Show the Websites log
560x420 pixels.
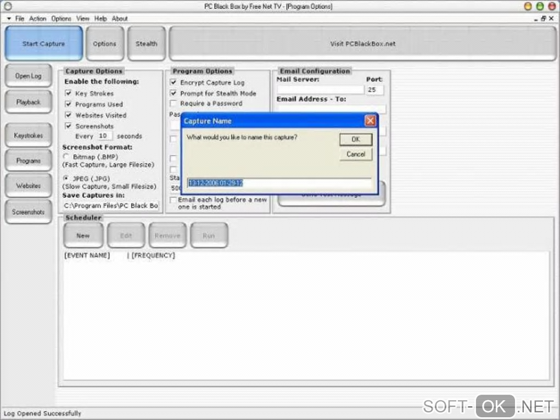[29, 186]
